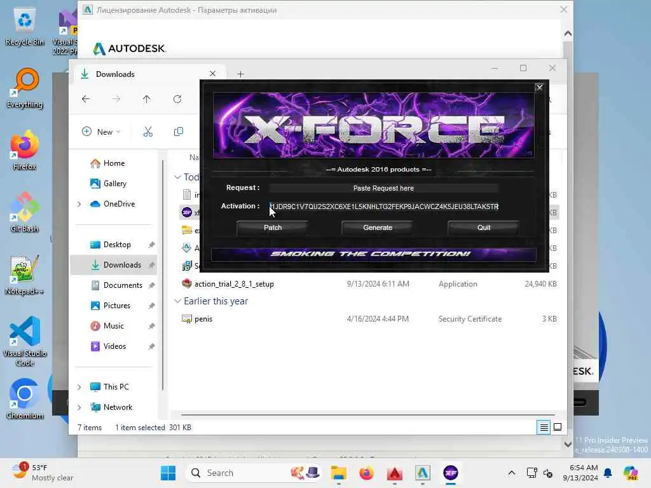Unpin Desktop from Quick access
The width and height of the screenshot is (651, 488).
point(151,245)
